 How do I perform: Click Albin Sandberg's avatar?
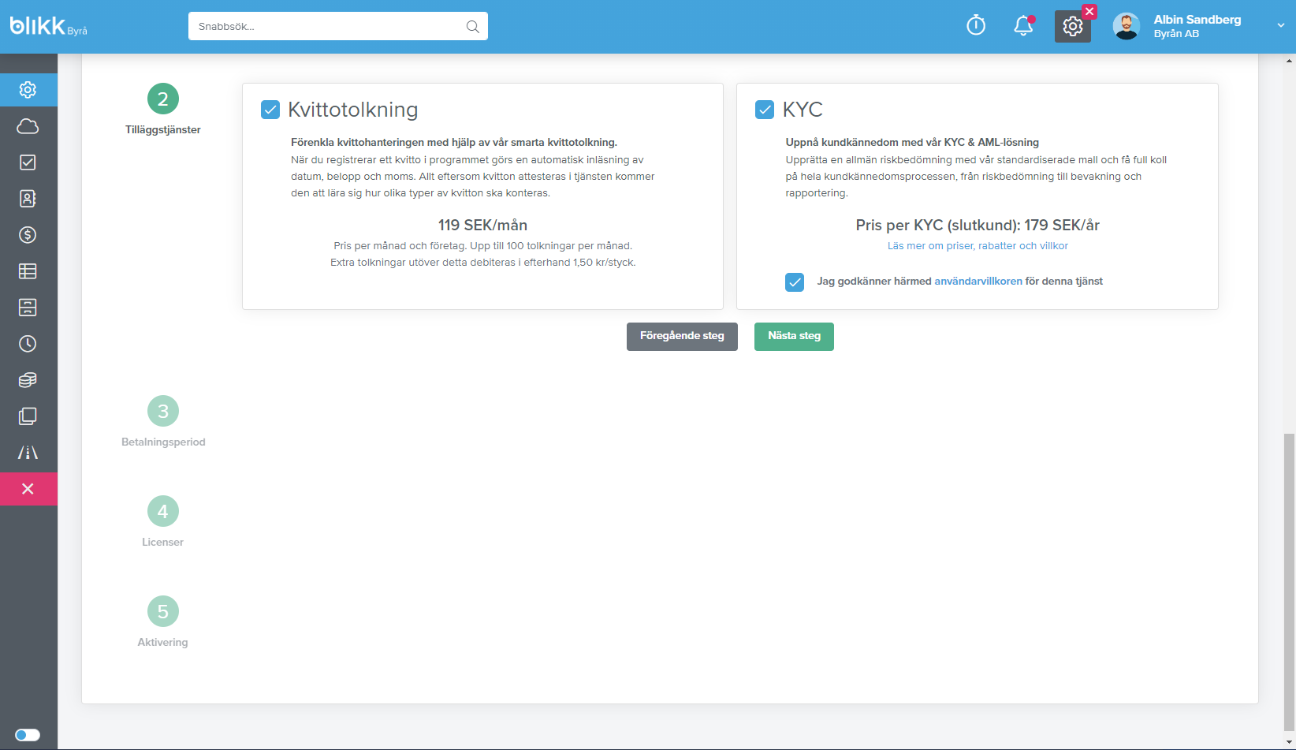[x=1126, y=26]
